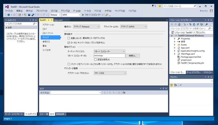Click the Solution Explorer Home icon
Image resolution: width=218 pixels, height=125 pixels.
[x=179, y=24]
